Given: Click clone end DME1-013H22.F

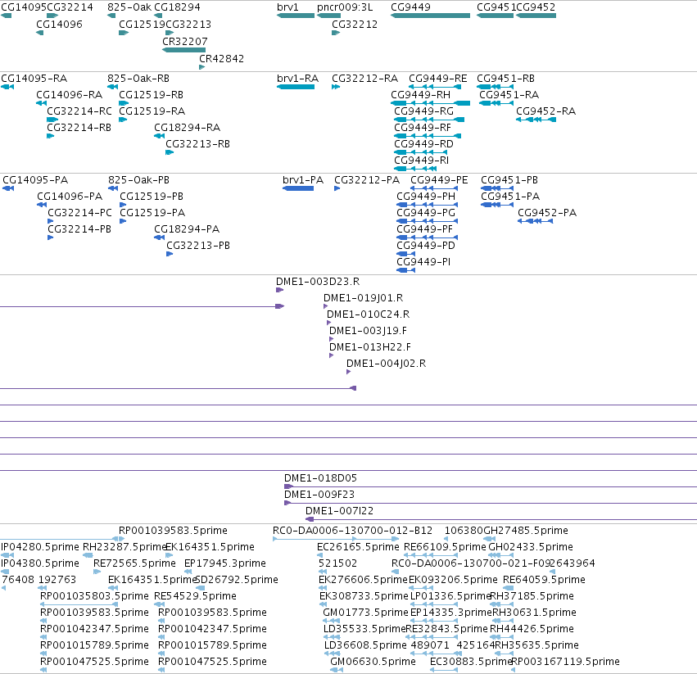Looking at the screenshot, I should [370, 347].
